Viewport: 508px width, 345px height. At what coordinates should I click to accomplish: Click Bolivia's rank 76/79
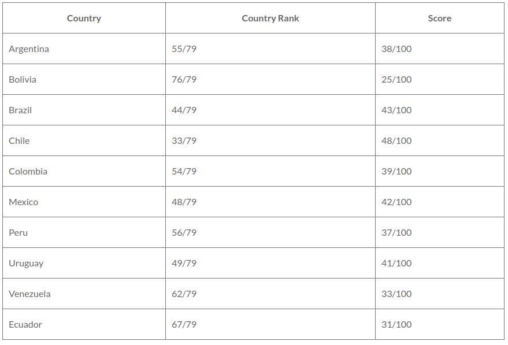click(x=184, y=79)
